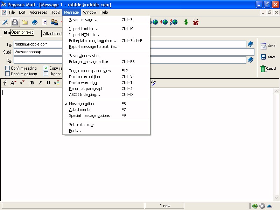Open address book icon beside To field
280x210 pixels.
251,44
